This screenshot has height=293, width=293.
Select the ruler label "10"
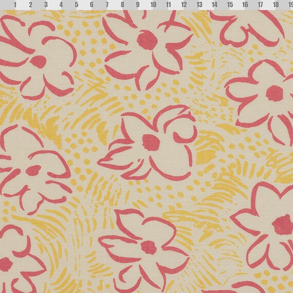(153, 5)
